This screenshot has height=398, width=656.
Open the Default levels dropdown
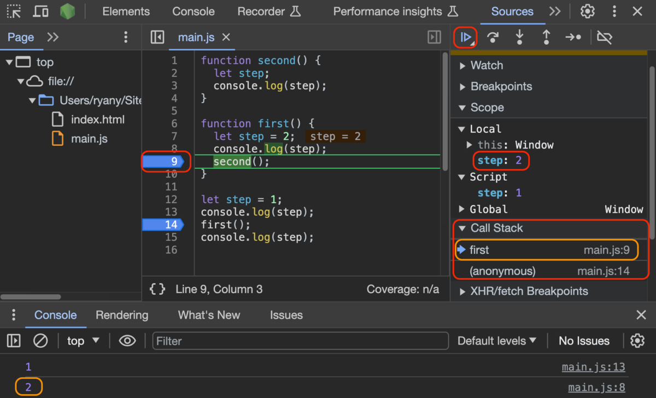coord(496,340)
